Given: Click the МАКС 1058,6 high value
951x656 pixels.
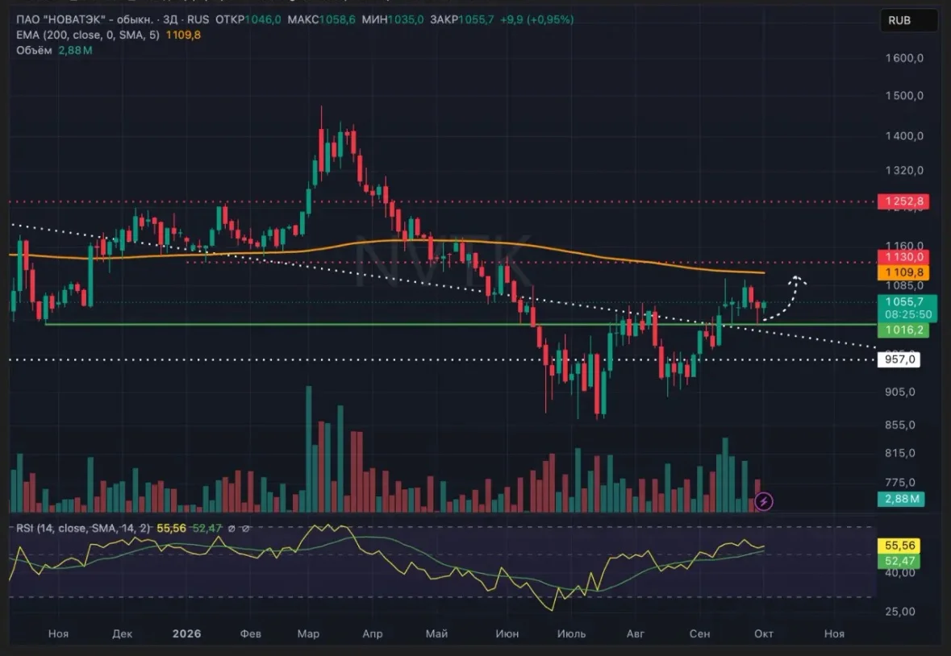Looking at the screenshot, I should pyautogui.click(x=322, y=19).
